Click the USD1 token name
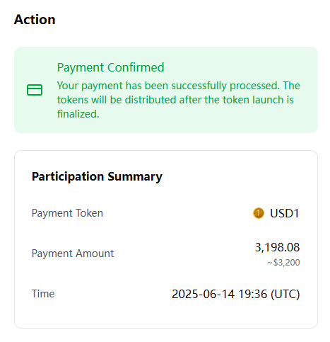 [285, 213]
